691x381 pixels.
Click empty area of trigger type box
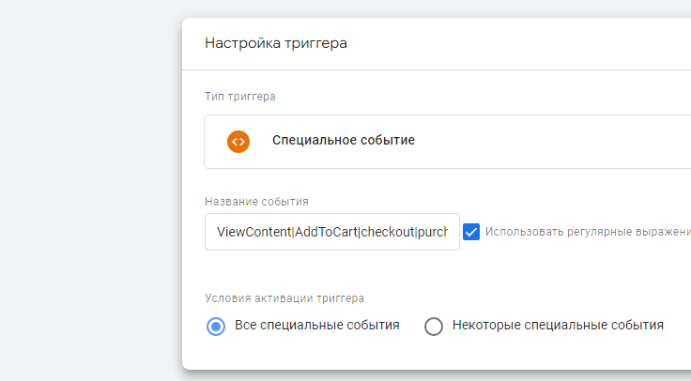[551, 142]
